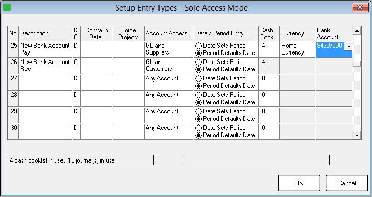Click D/C cell C in row 26
This screenshot has width=372, height=197.
tap(76, 66)
